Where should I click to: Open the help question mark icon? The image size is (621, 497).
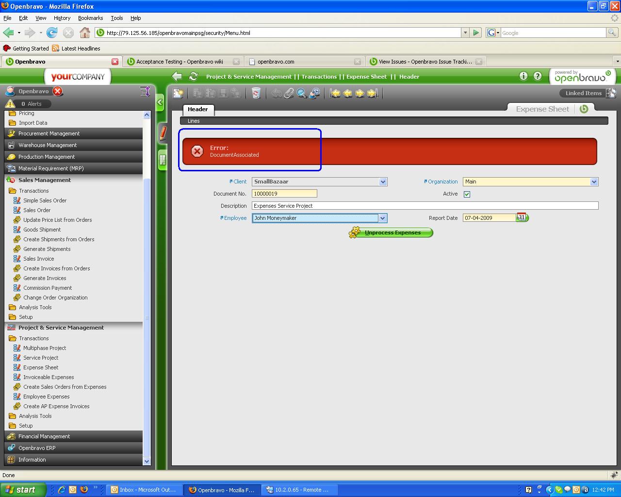tap(538, 76)
